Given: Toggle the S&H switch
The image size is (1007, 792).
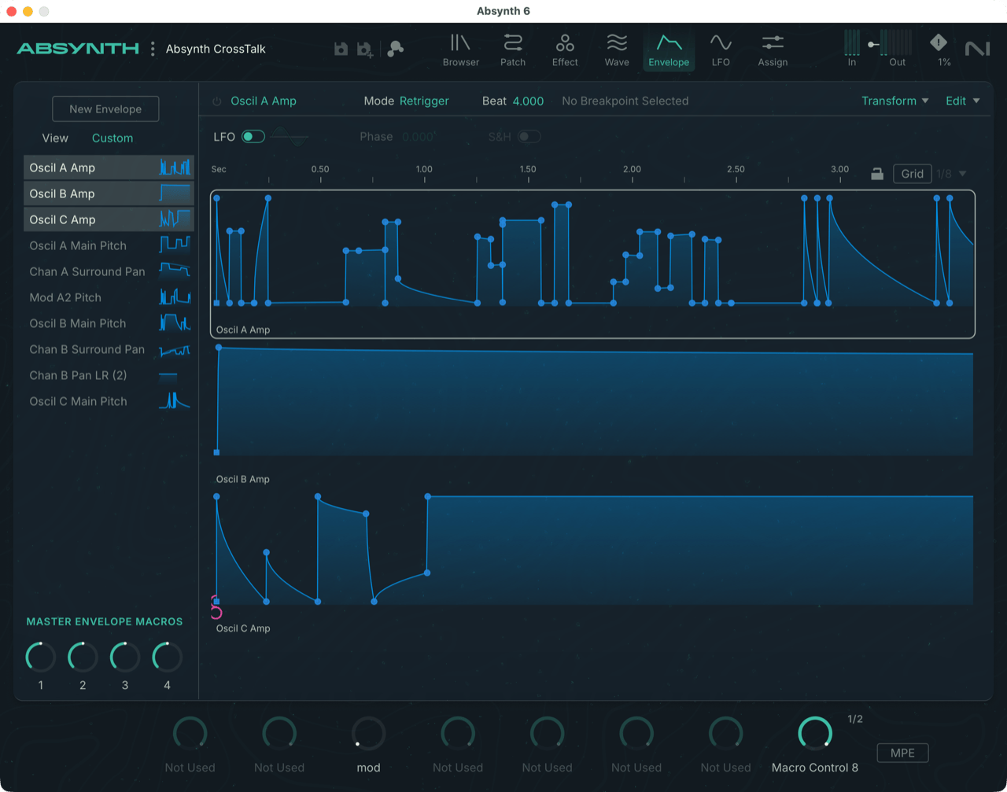Looking at the screenshot, I should click(529, 136).
